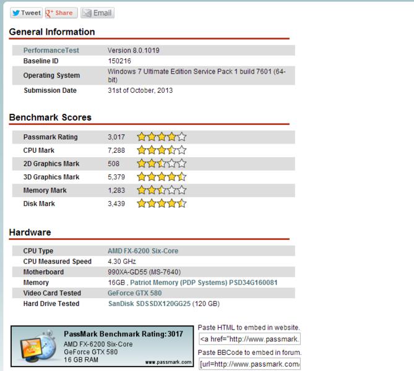Click the stopwatch monitor icon in banner

tap(38, 347)
